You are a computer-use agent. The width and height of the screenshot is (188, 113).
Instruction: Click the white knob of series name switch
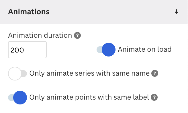(15, 74)
